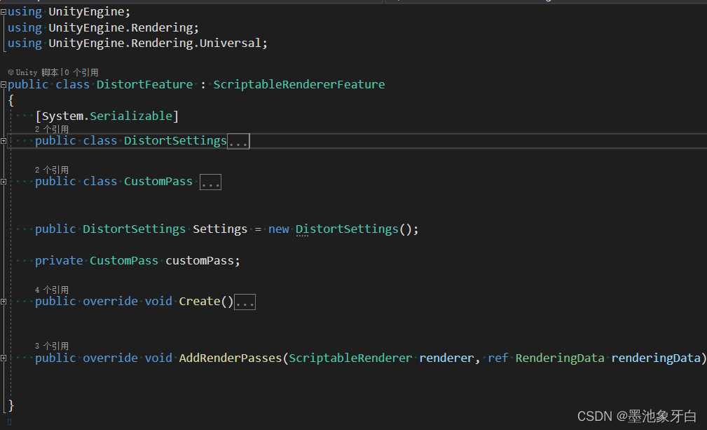Expand the AddRenderPasses method outline toggle

(4, 358)
